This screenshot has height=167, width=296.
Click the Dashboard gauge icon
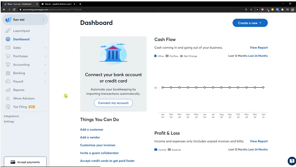(8, 39)
